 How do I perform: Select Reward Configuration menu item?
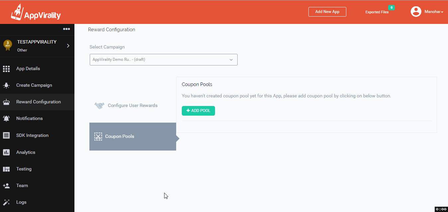[37, 102]
